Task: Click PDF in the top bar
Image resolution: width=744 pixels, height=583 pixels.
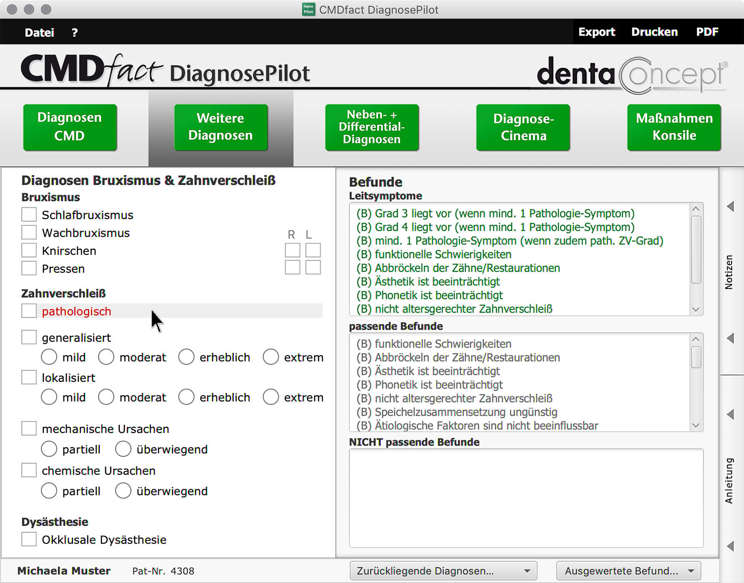Action: [x=707, y=32]
